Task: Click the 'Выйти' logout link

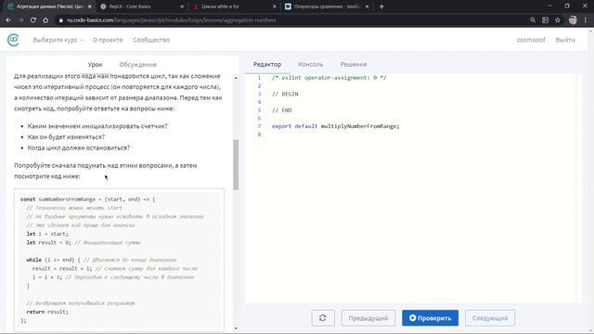Action: coord(565,40)
